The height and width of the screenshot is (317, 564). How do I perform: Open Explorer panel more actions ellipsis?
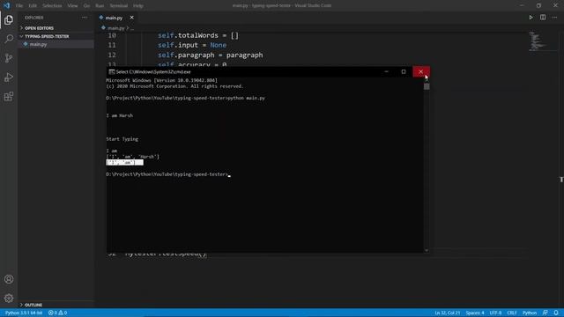[x=85, y=18]
